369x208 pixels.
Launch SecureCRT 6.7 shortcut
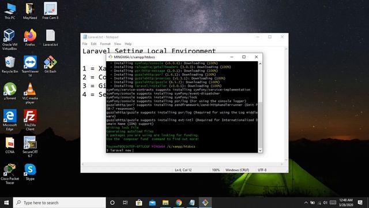click(30, 147)
